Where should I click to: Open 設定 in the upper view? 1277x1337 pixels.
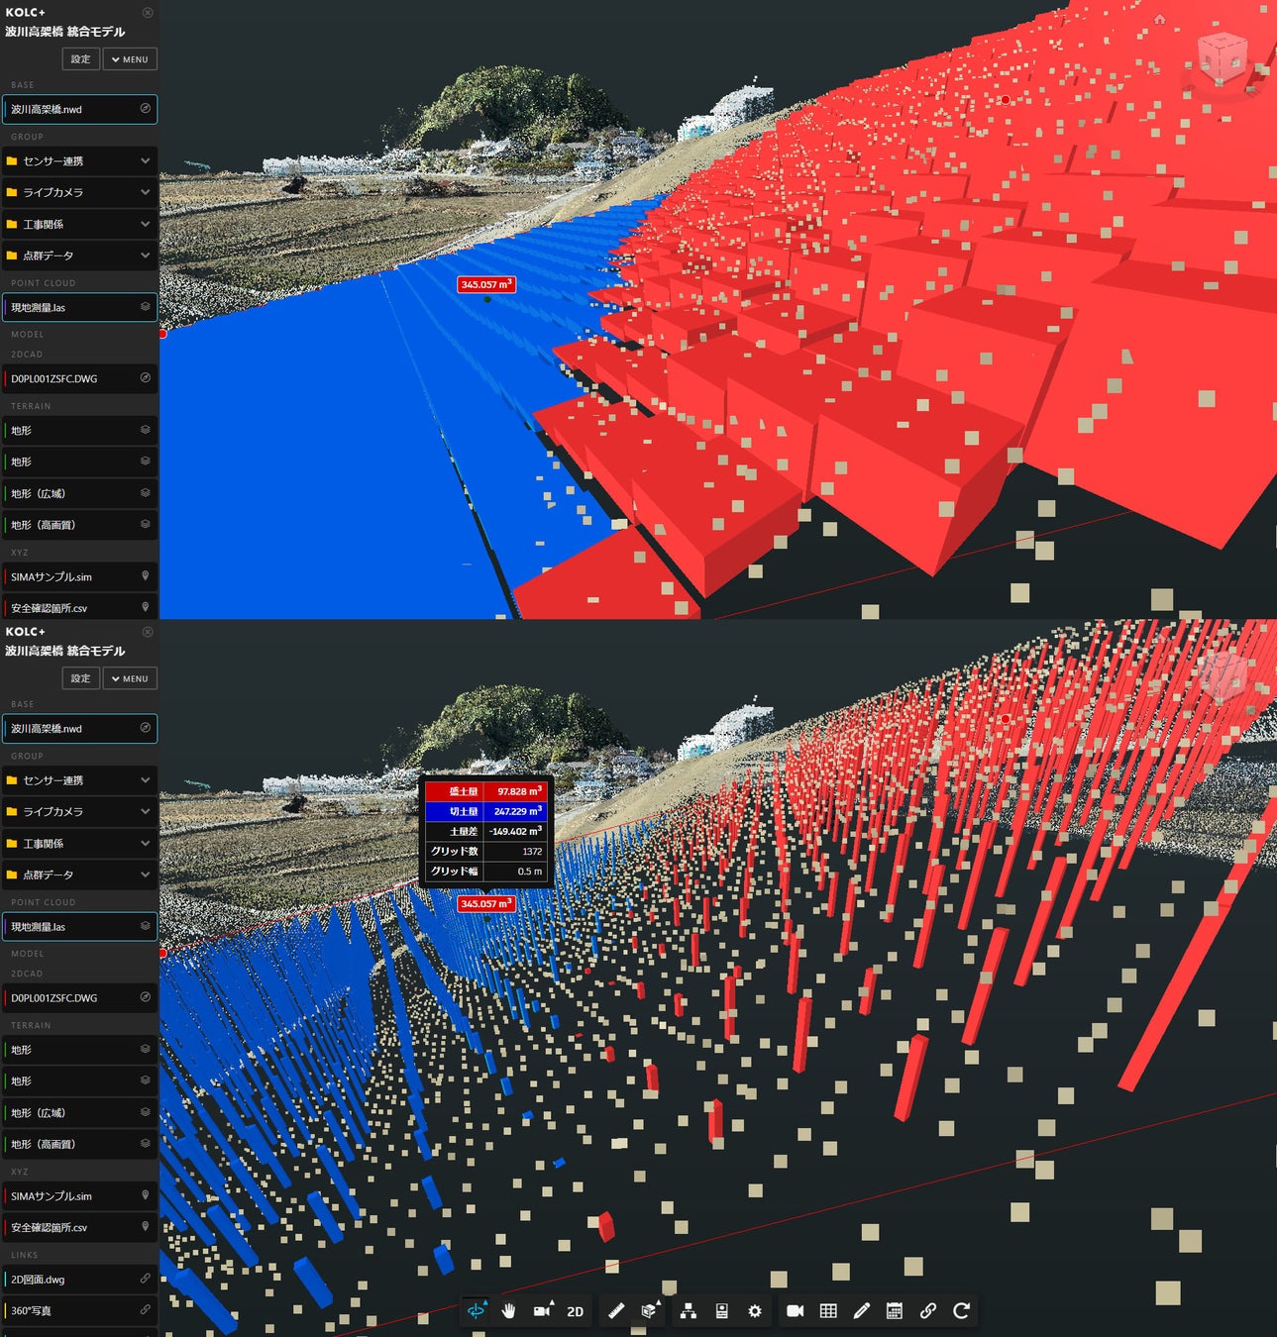80,59
